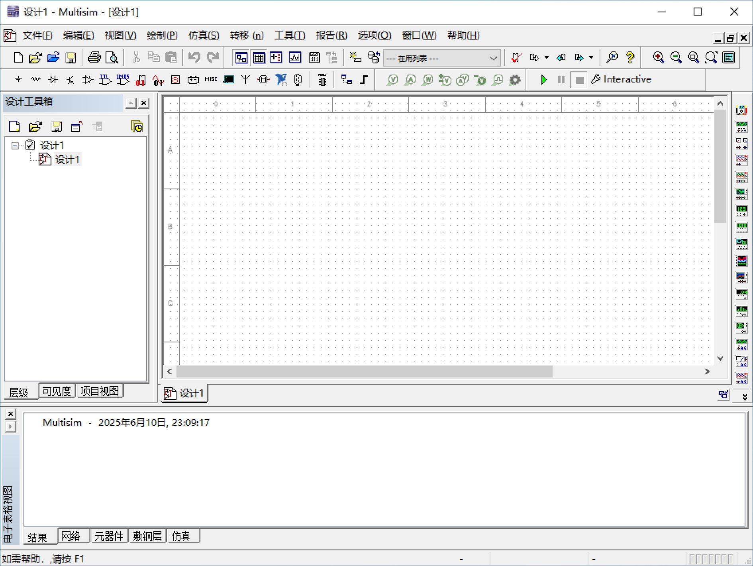
Task: Open the Place Basic components toolbar icon
Action: tap(35, 79)
